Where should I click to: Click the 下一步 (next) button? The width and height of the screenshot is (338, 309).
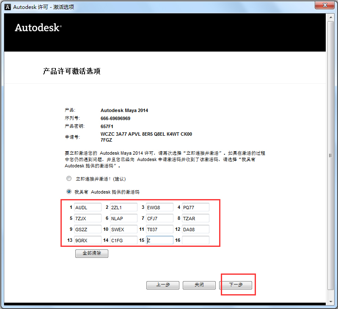coord(236,285)
